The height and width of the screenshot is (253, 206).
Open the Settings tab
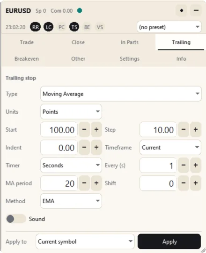coord(130,59)
